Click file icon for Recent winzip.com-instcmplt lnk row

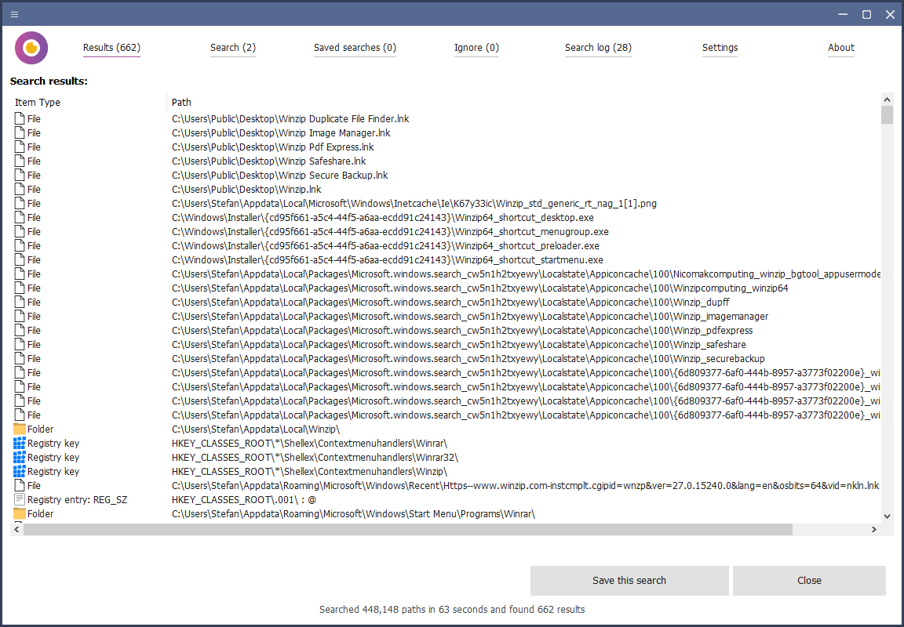(x=20, y=485)
